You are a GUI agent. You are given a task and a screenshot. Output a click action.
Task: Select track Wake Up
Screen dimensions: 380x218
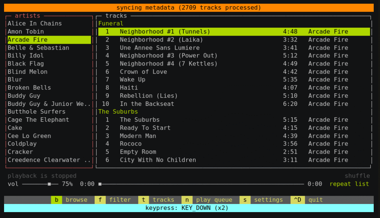234,80
